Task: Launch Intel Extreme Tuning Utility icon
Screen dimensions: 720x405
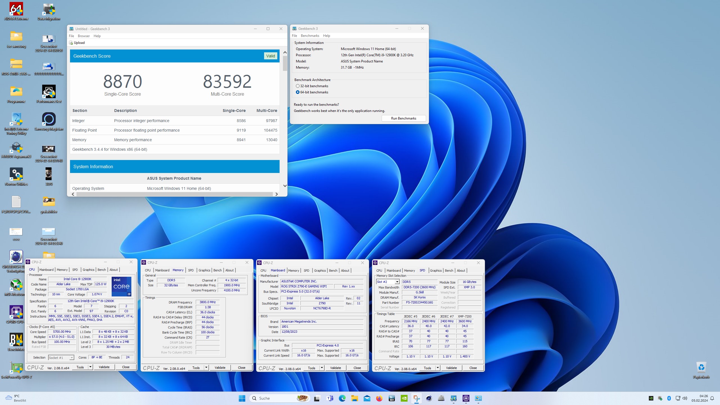Action: click(x=16, y=123)
